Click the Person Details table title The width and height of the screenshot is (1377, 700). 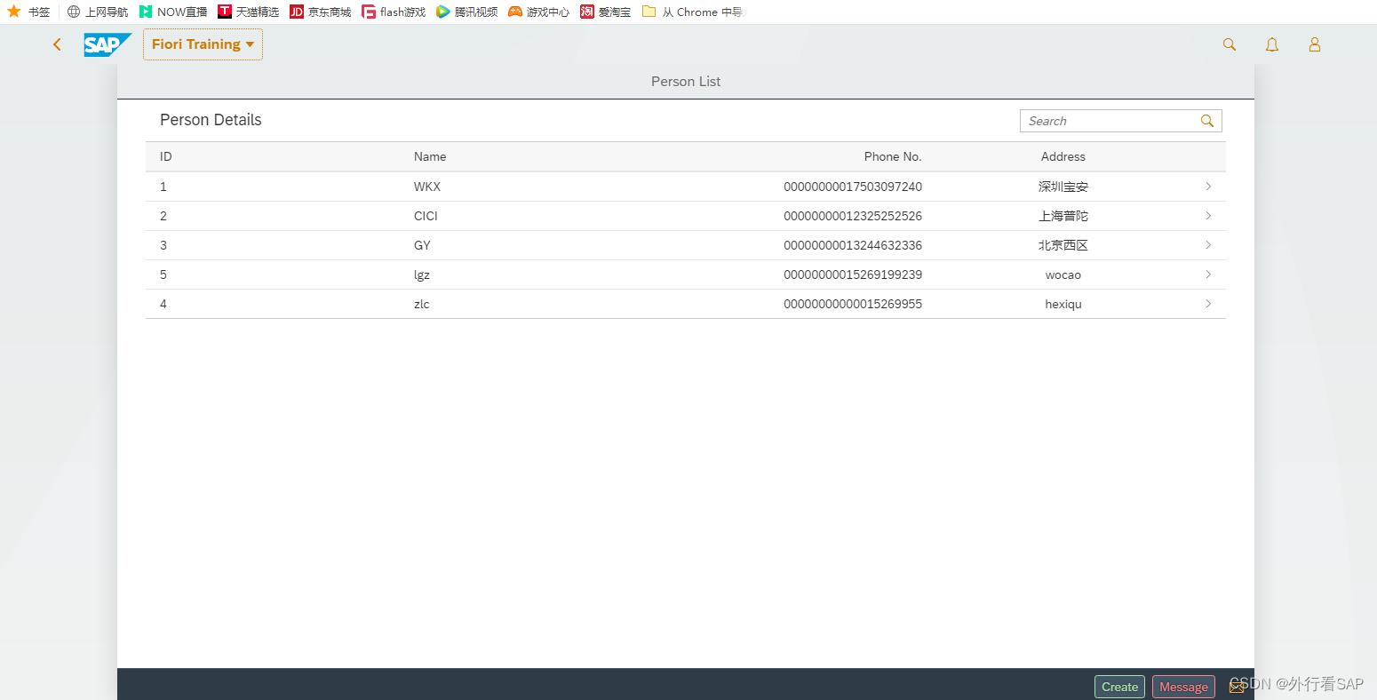(211, 120)
